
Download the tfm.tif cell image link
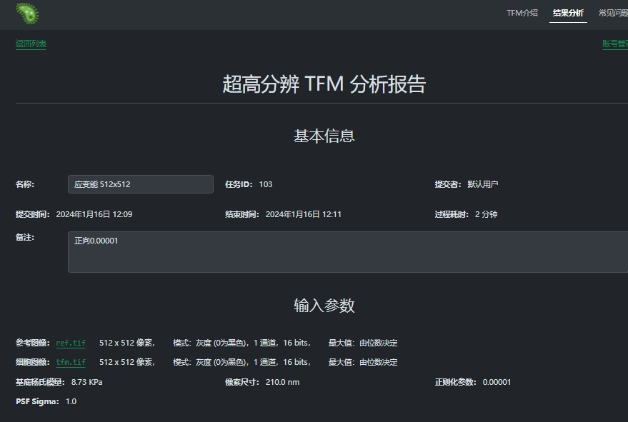pyautogui.click(x=71, y=362)
